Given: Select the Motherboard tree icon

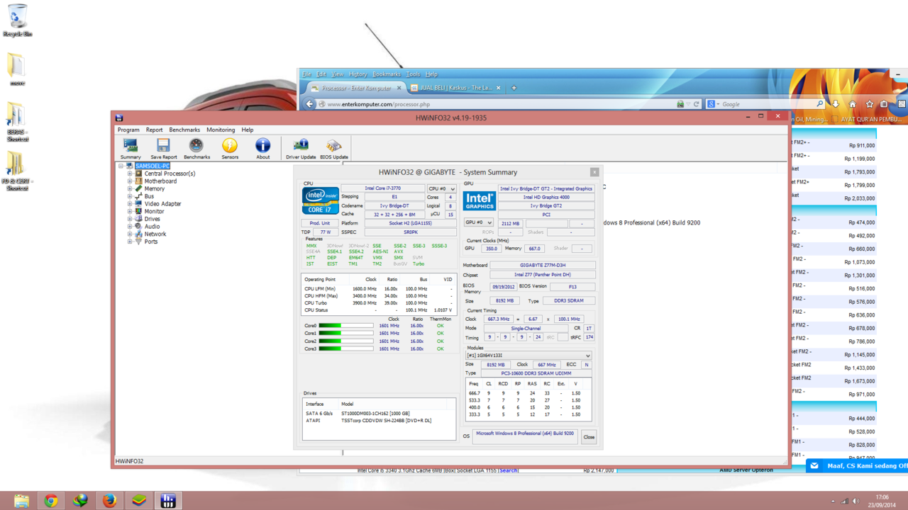Looking at the screenshot, I should (138, 181).
